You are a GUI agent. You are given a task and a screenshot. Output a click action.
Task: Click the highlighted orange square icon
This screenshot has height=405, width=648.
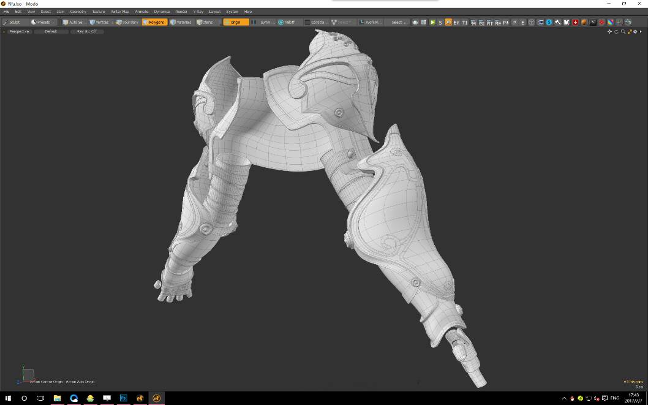[x=448, y=22]
